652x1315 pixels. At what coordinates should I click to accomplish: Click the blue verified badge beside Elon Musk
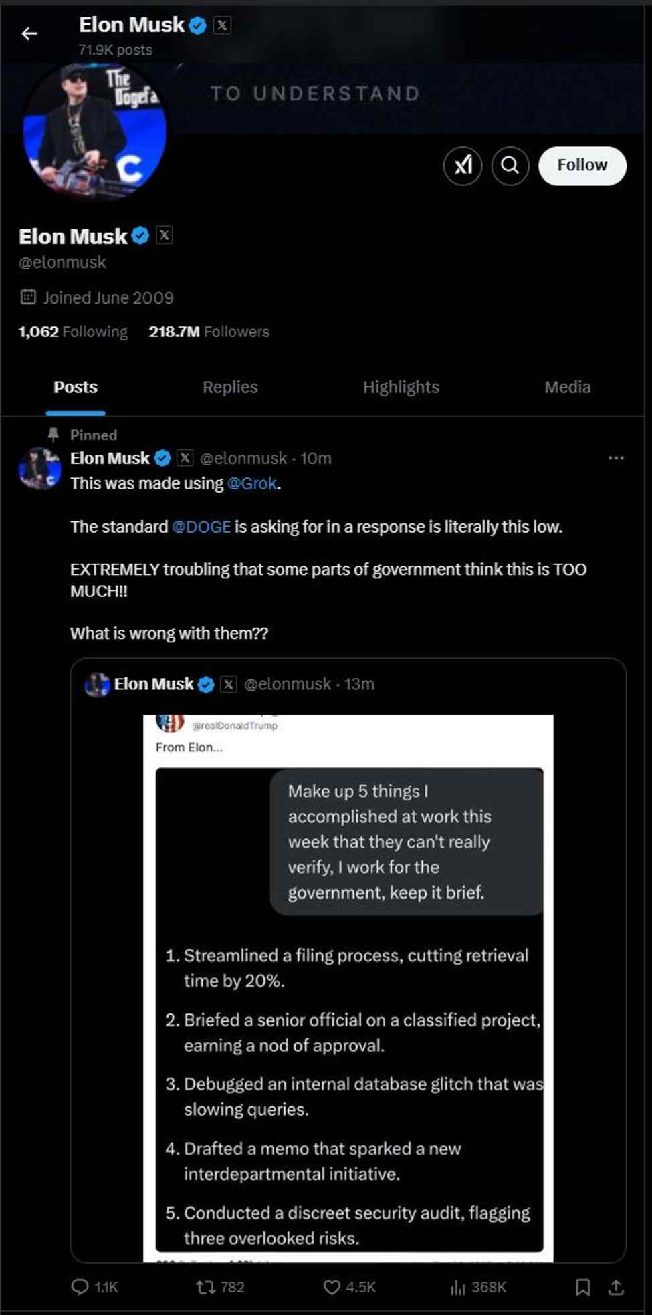[140, 235]
